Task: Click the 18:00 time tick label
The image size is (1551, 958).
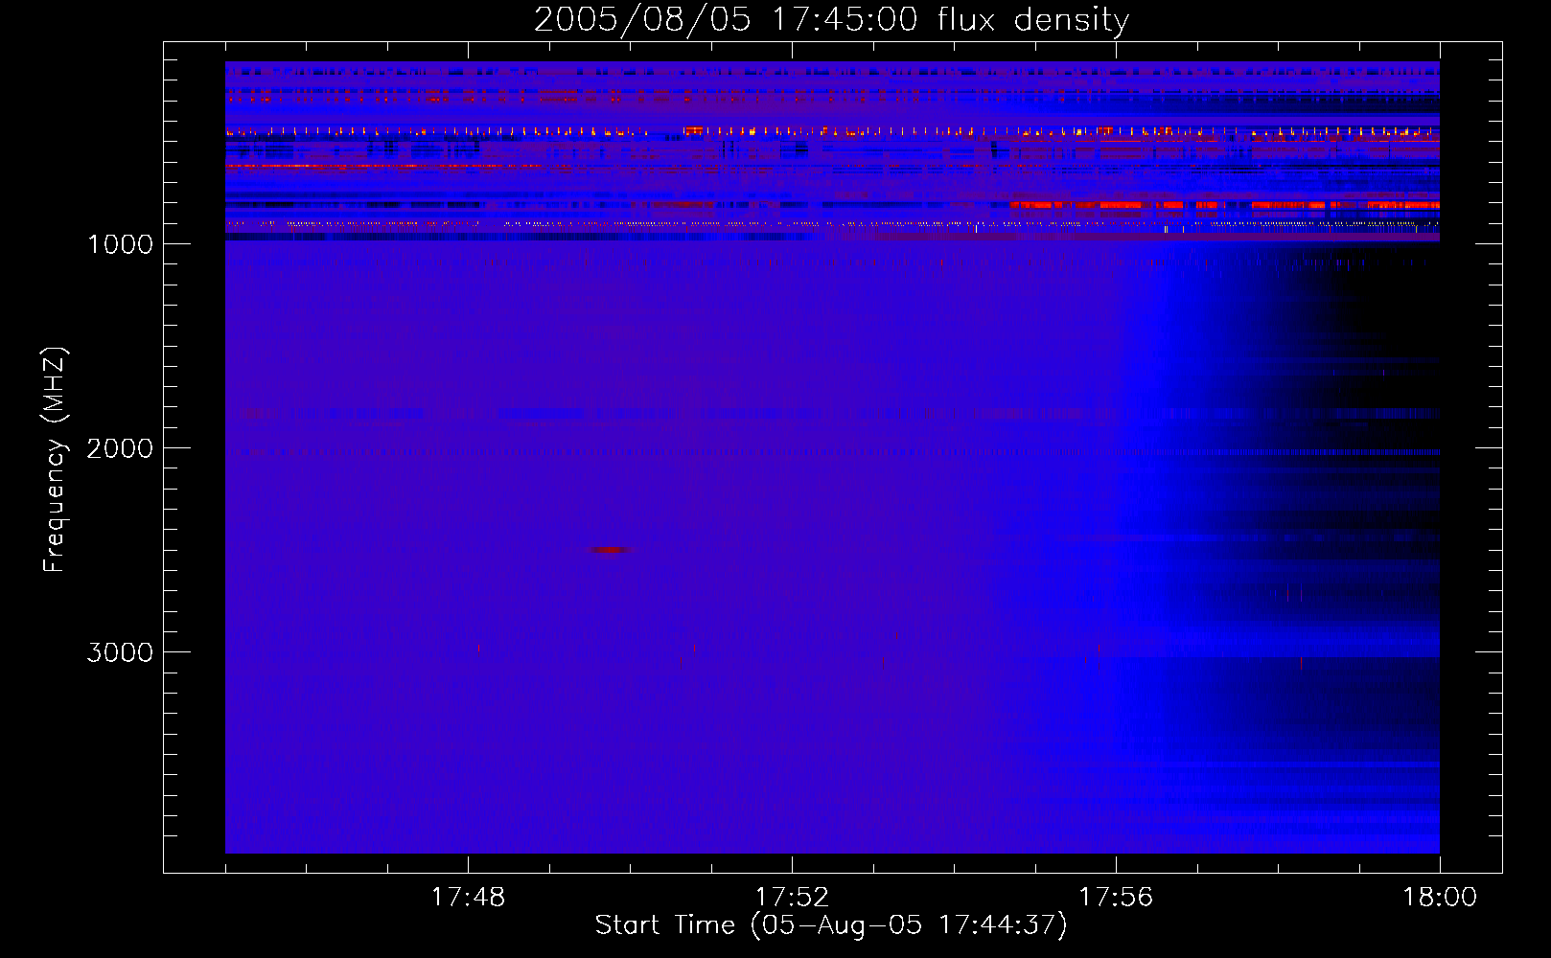Action: click(1440, 898)
